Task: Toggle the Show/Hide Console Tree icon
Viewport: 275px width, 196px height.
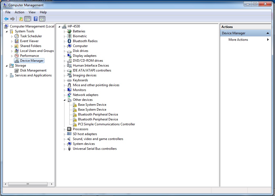Action: coord(28,18)
